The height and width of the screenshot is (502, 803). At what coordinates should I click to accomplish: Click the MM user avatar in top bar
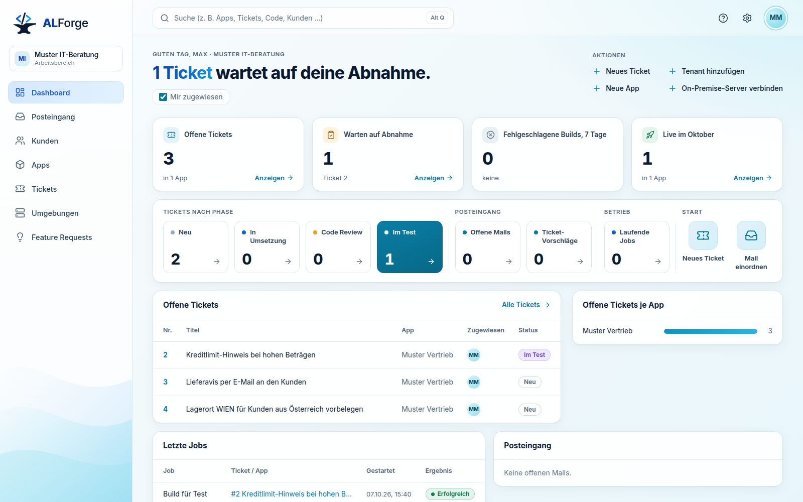point(776,18)
